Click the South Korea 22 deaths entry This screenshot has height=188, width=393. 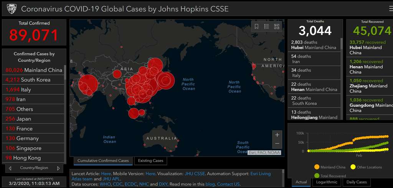tap(314, 101)
